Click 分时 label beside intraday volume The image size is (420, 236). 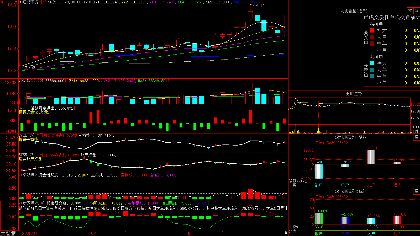[x=414, y=131]
